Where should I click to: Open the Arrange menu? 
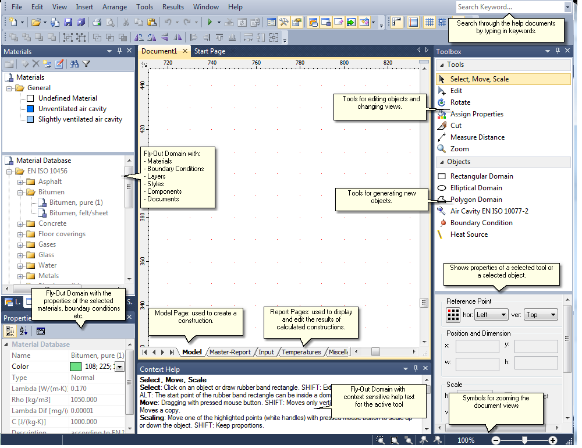coord(114,7)
